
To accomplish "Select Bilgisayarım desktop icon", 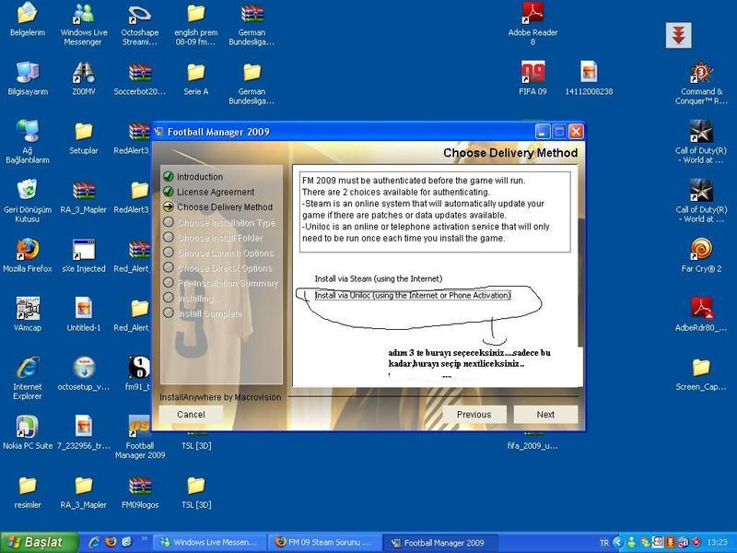I will 28,79.
